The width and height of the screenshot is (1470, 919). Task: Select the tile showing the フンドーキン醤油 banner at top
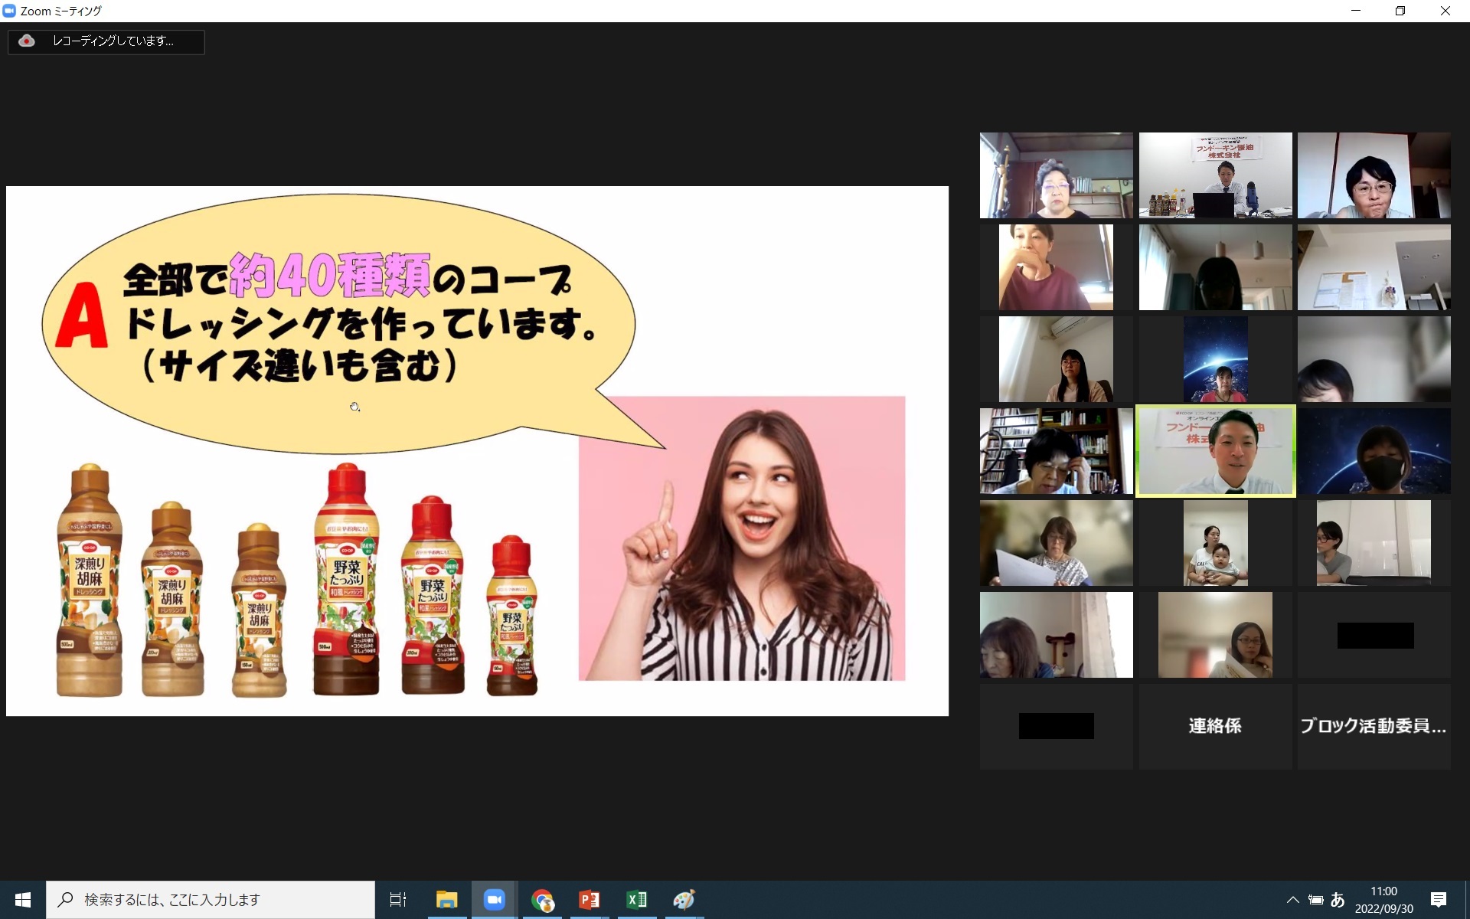click(x=1215, y=175)
